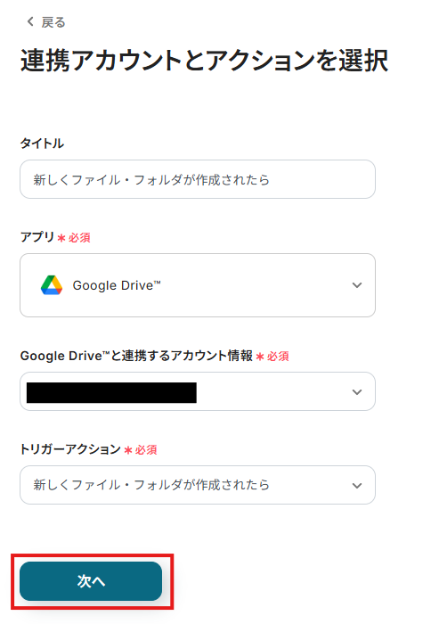Click the 連携アカウントとアクションを選択 heading
Image resolution: width=439 pixels, height=624 pixels.
click(205, 61)
